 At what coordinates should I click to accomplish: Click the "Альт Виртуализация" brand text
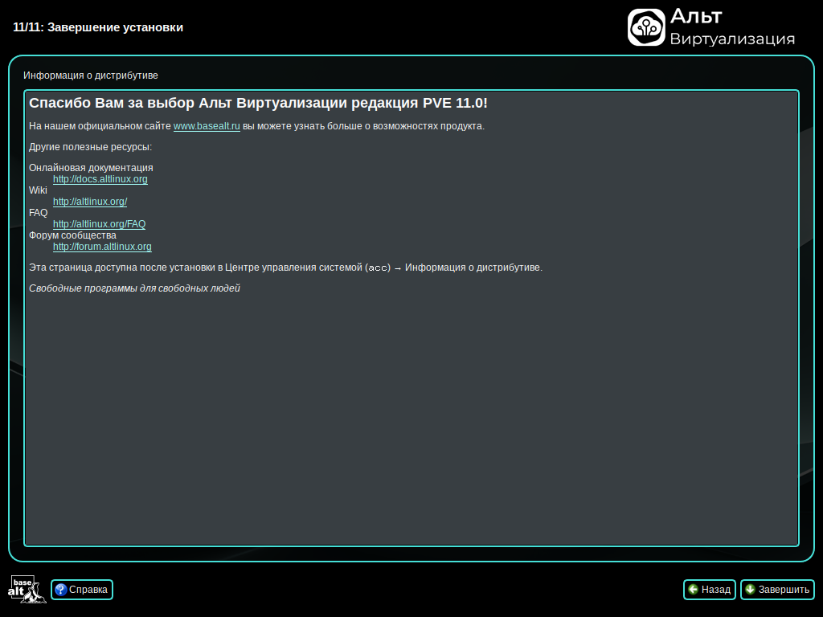pos(731,27)
